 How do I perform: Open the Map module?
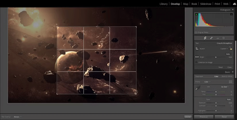[186, 4]
